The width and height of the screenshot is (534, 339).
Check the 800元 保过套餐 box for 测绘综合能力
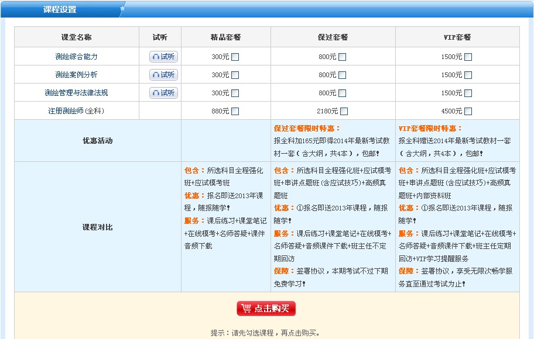[343, 57]
